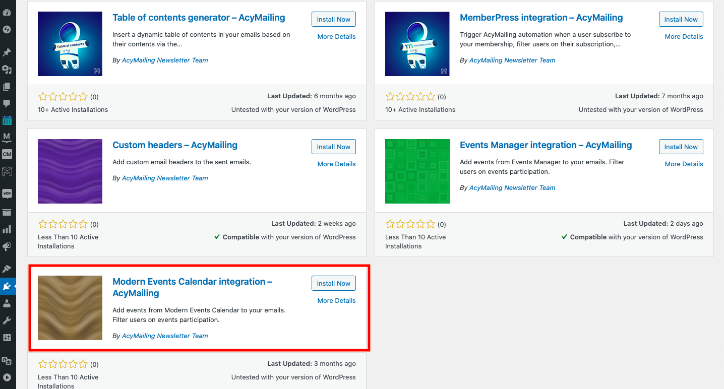Click the Table of contents astronaut thumbnail
This screenshot has width=724, height=389.
[x=70, y=44]
